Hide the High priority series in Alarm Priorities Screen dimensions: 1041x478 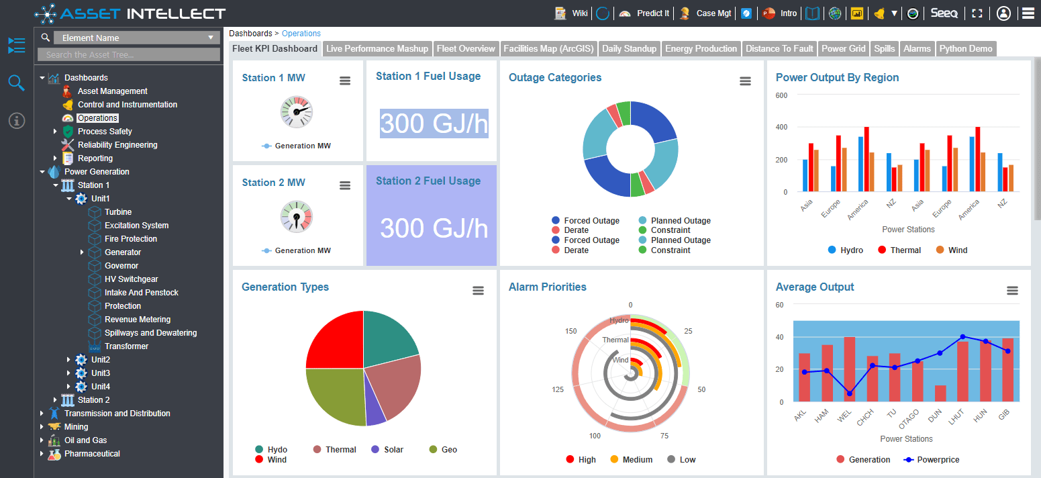pyautogui.click(x=580, y=459)
